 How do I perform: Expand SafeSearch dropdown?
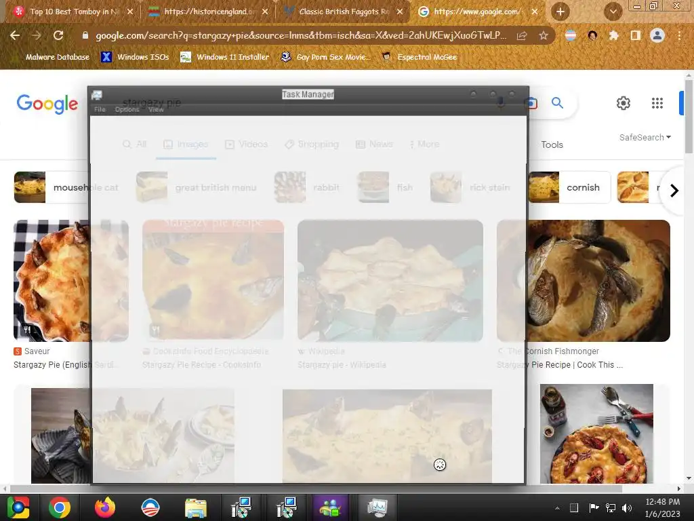pos(645,137)
